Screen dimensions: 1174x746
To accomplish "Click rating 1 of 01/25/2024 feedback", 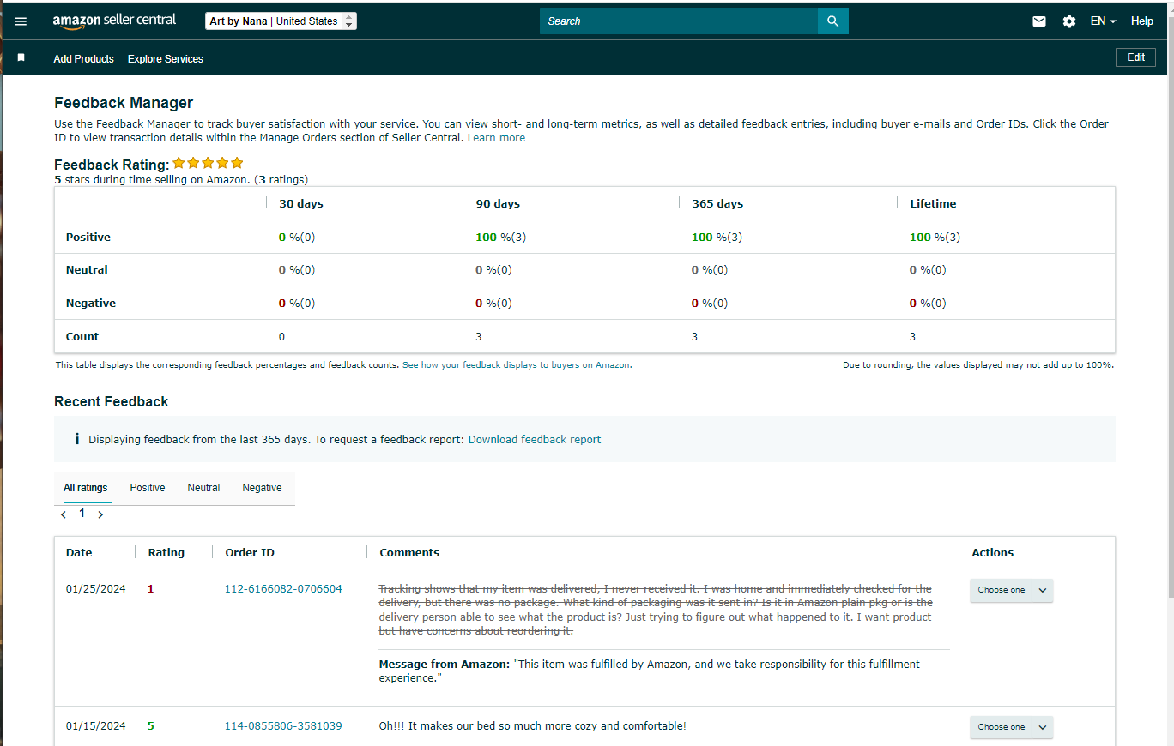I will tap(151, 589).
